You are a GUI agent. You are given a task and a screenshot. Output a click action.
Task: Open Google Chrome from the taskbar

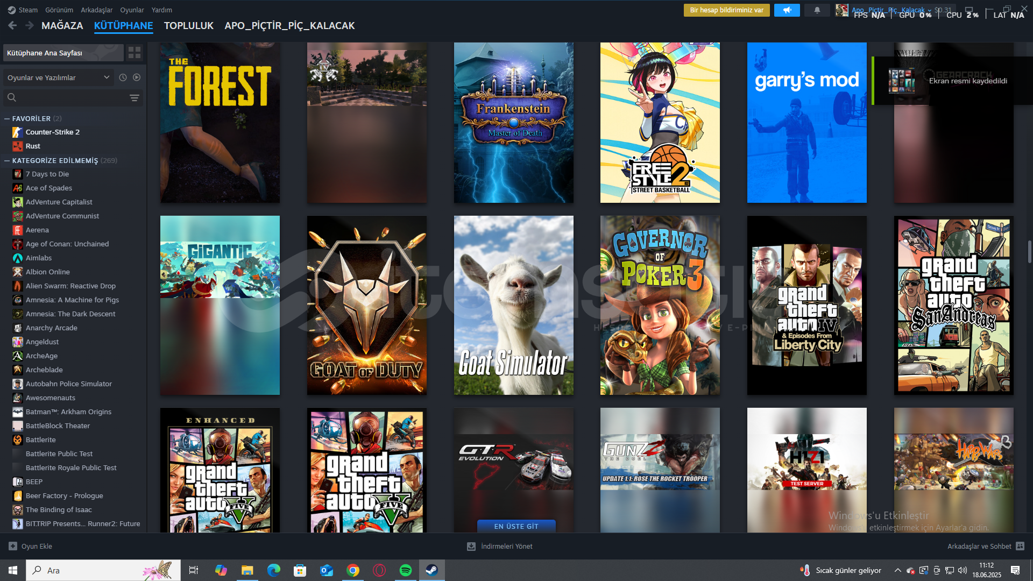click(353, 570)
